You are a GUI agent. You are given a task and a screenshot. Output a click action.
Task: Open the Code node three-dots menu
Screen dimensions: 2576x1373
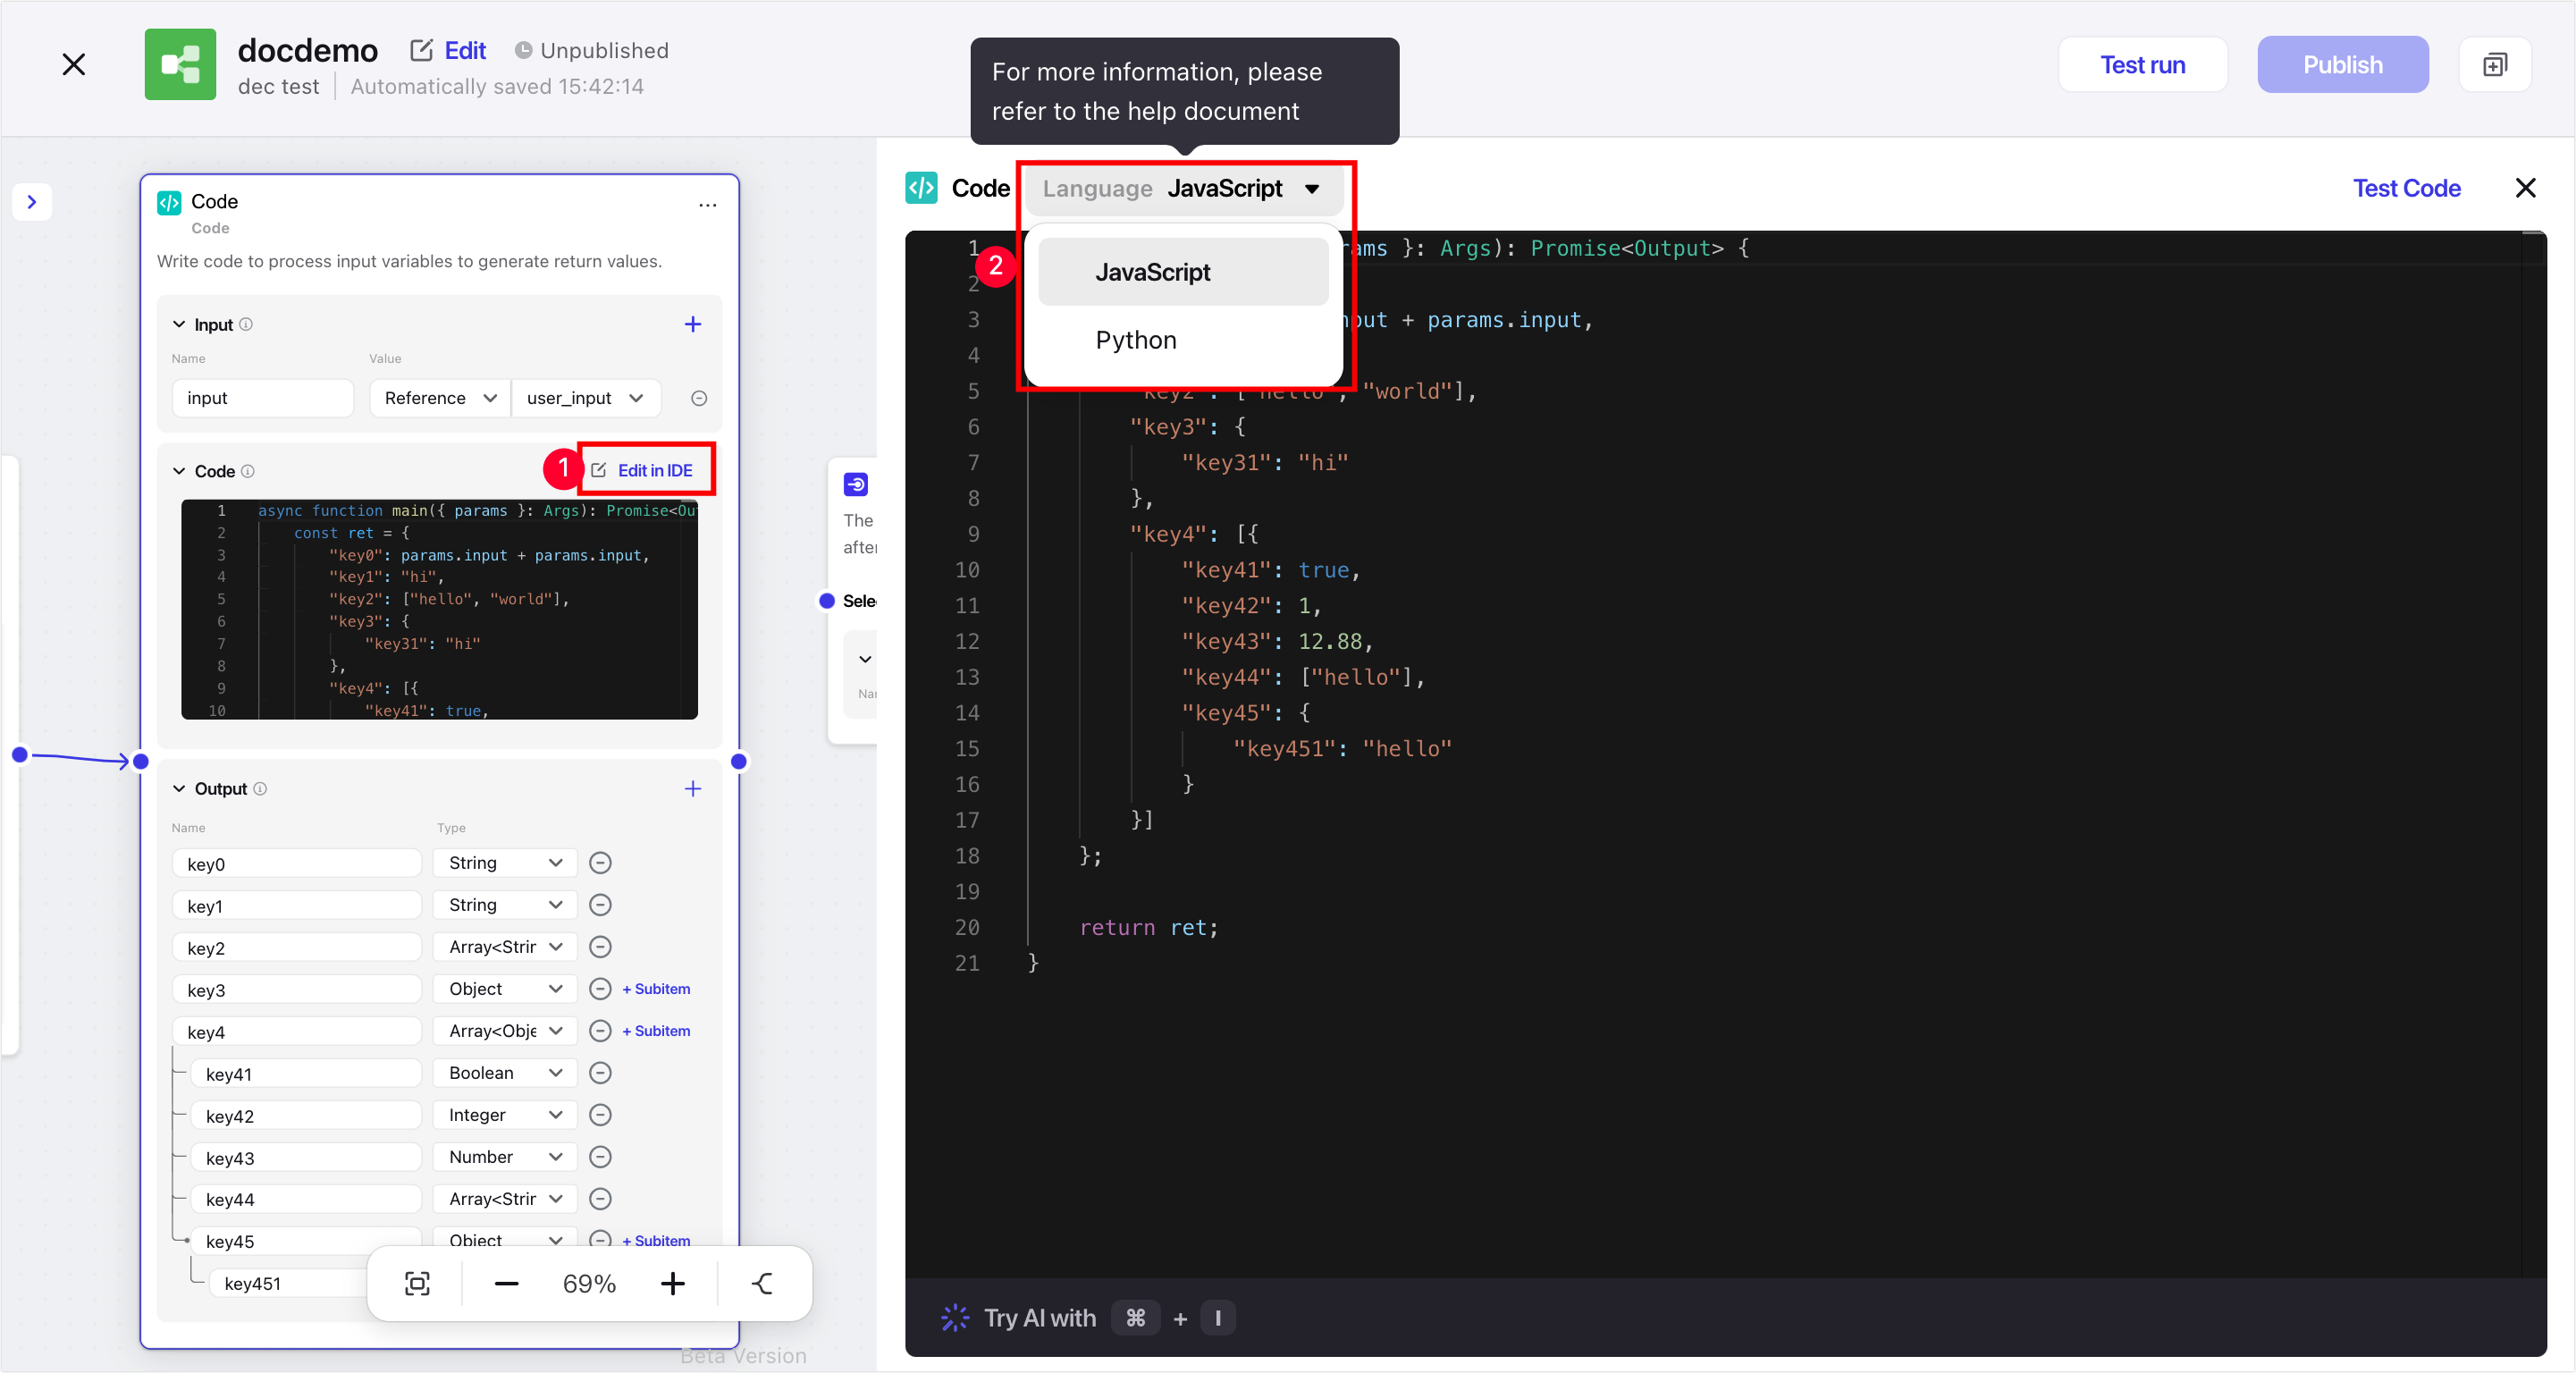pyautogui.click(x=707, y=204)
